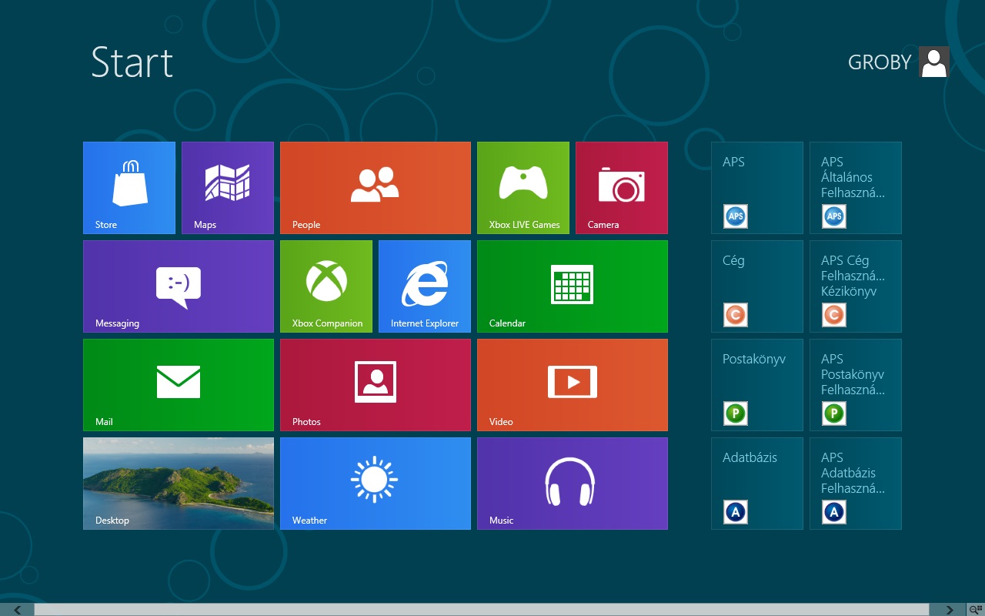The width and height of the screenshot is (985, 616).
Task: Open the Calendar tile
Action: tap(573, 286)
